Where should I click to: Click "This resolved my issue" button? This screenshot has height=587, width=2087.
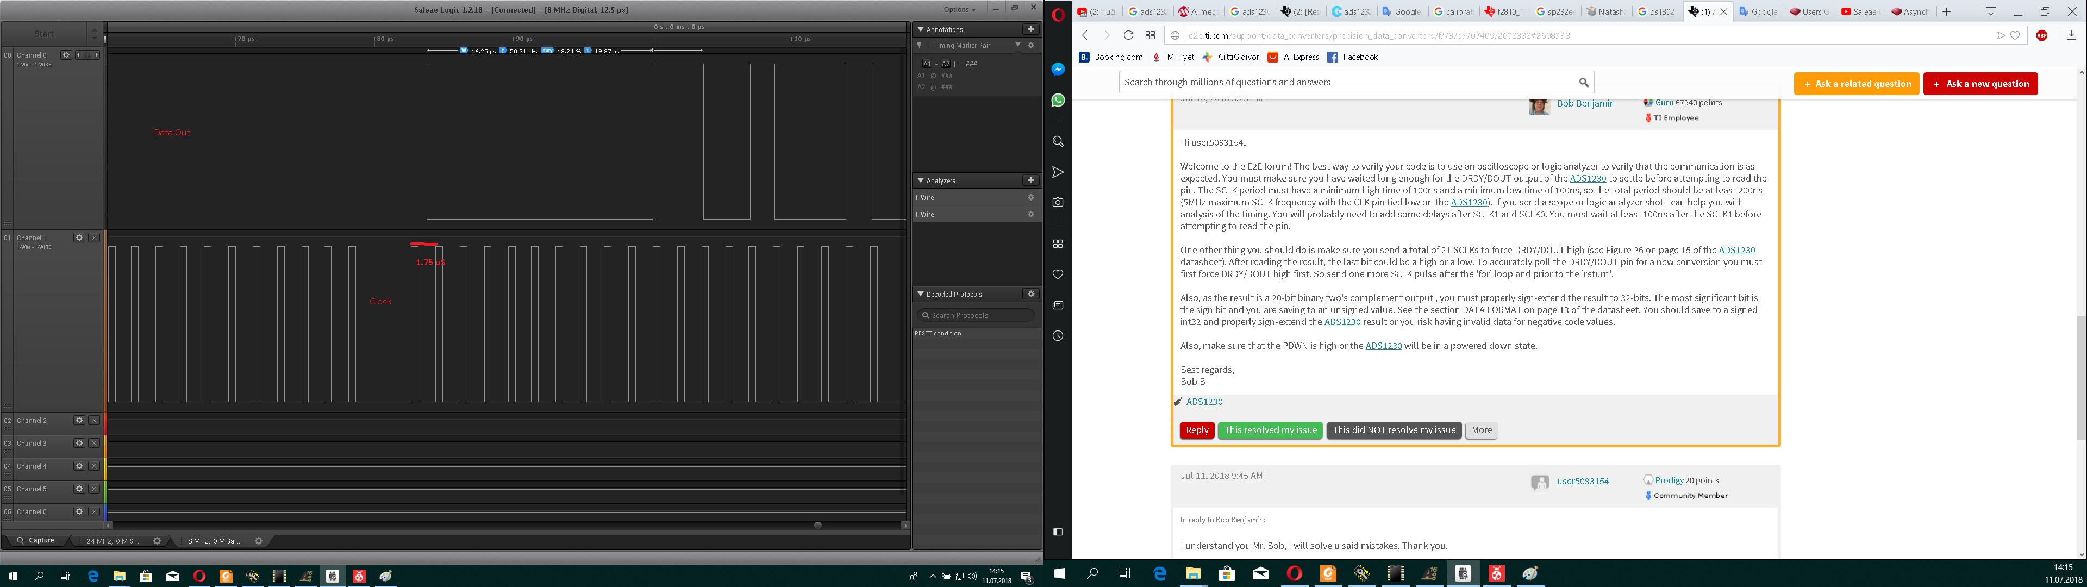[x=1270, y=430]
